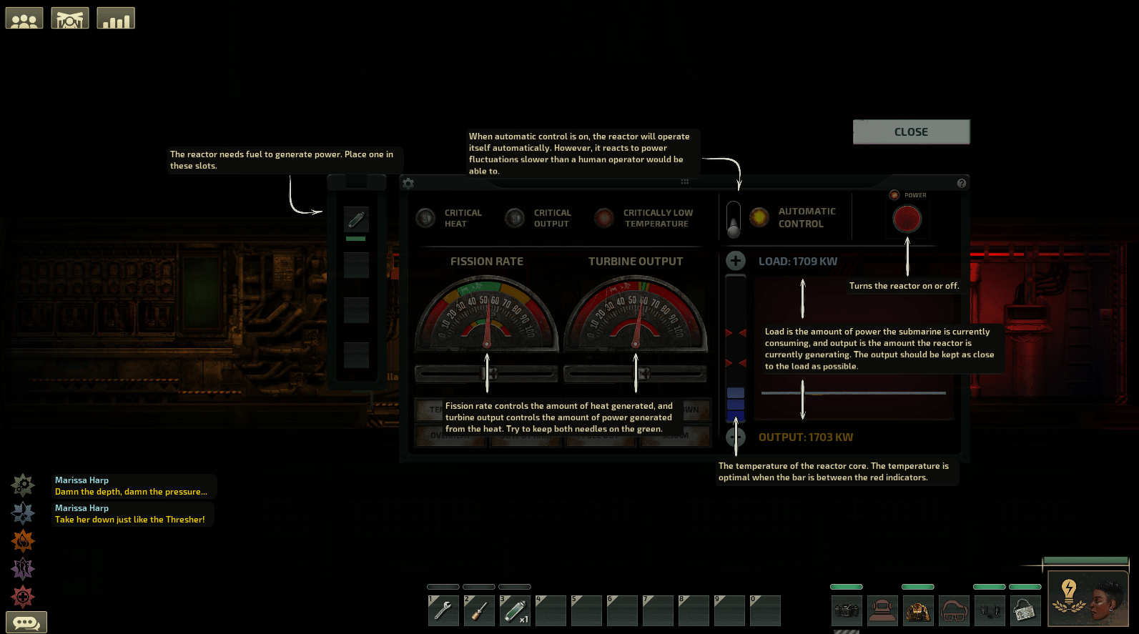Click the FISSION RATE label

(487, 262)
